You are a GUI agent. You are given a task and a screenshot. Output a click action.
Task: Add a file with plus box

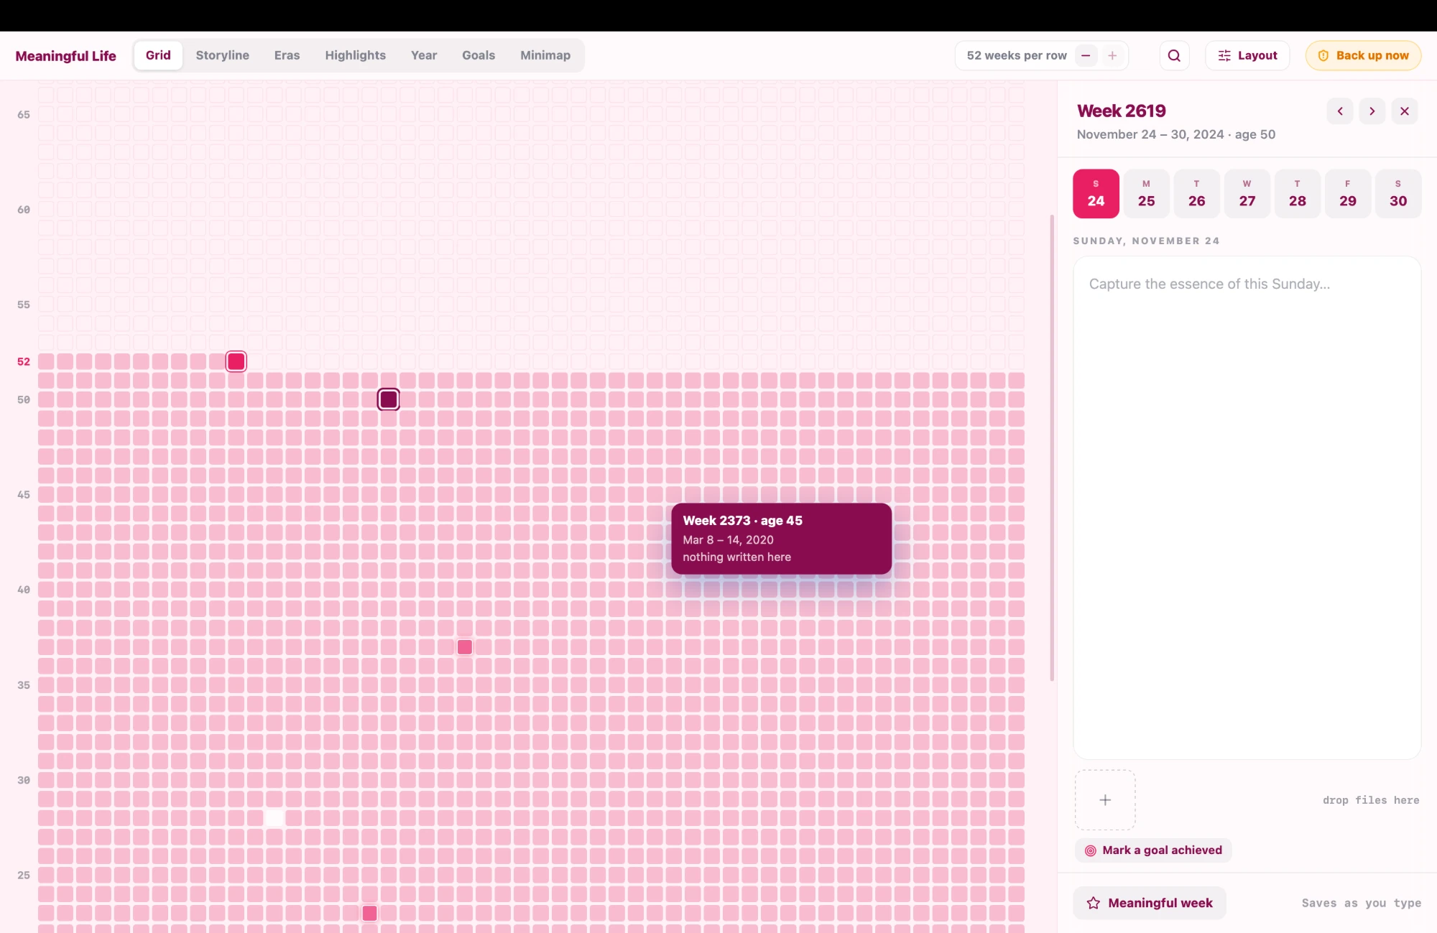pos(1105,800)
